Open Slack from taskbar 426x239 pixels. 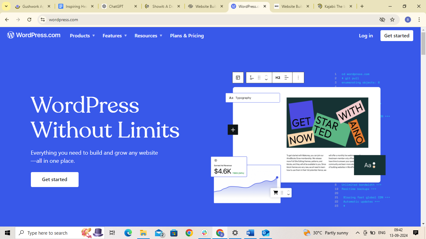205,233
